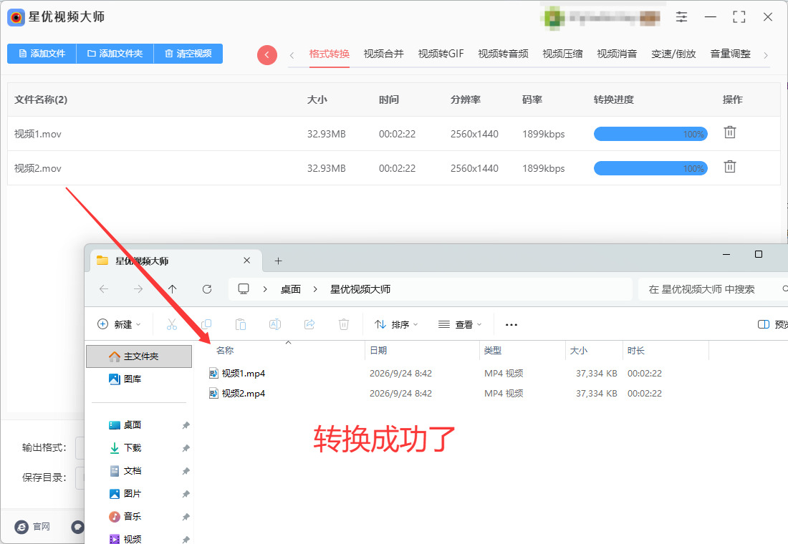The image size is (788, 544).
Task: Click the Copy icon in Explorer toolbar
Action: (206, 324)
